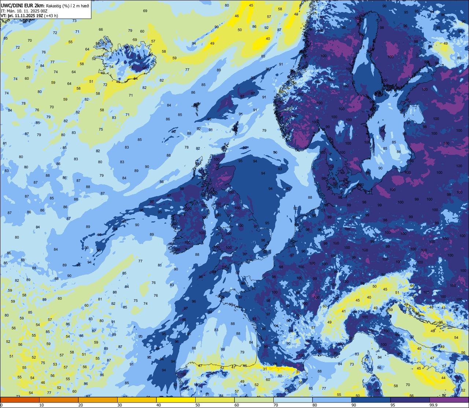Image resolution: width=469 pixels, height=408 pixels.
Task: Click the pale yellow 50–60 legend swatch
Action: [x=215, y=400]
